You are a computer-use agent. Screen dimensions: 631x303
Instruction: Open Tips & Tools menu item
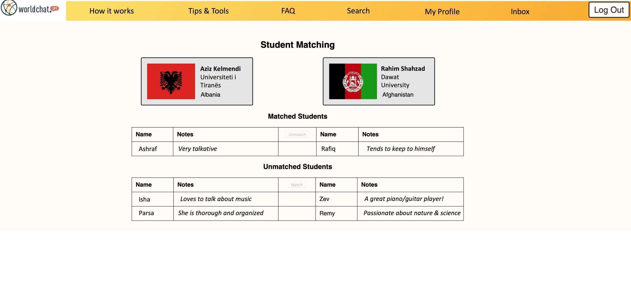coord(208,11)
